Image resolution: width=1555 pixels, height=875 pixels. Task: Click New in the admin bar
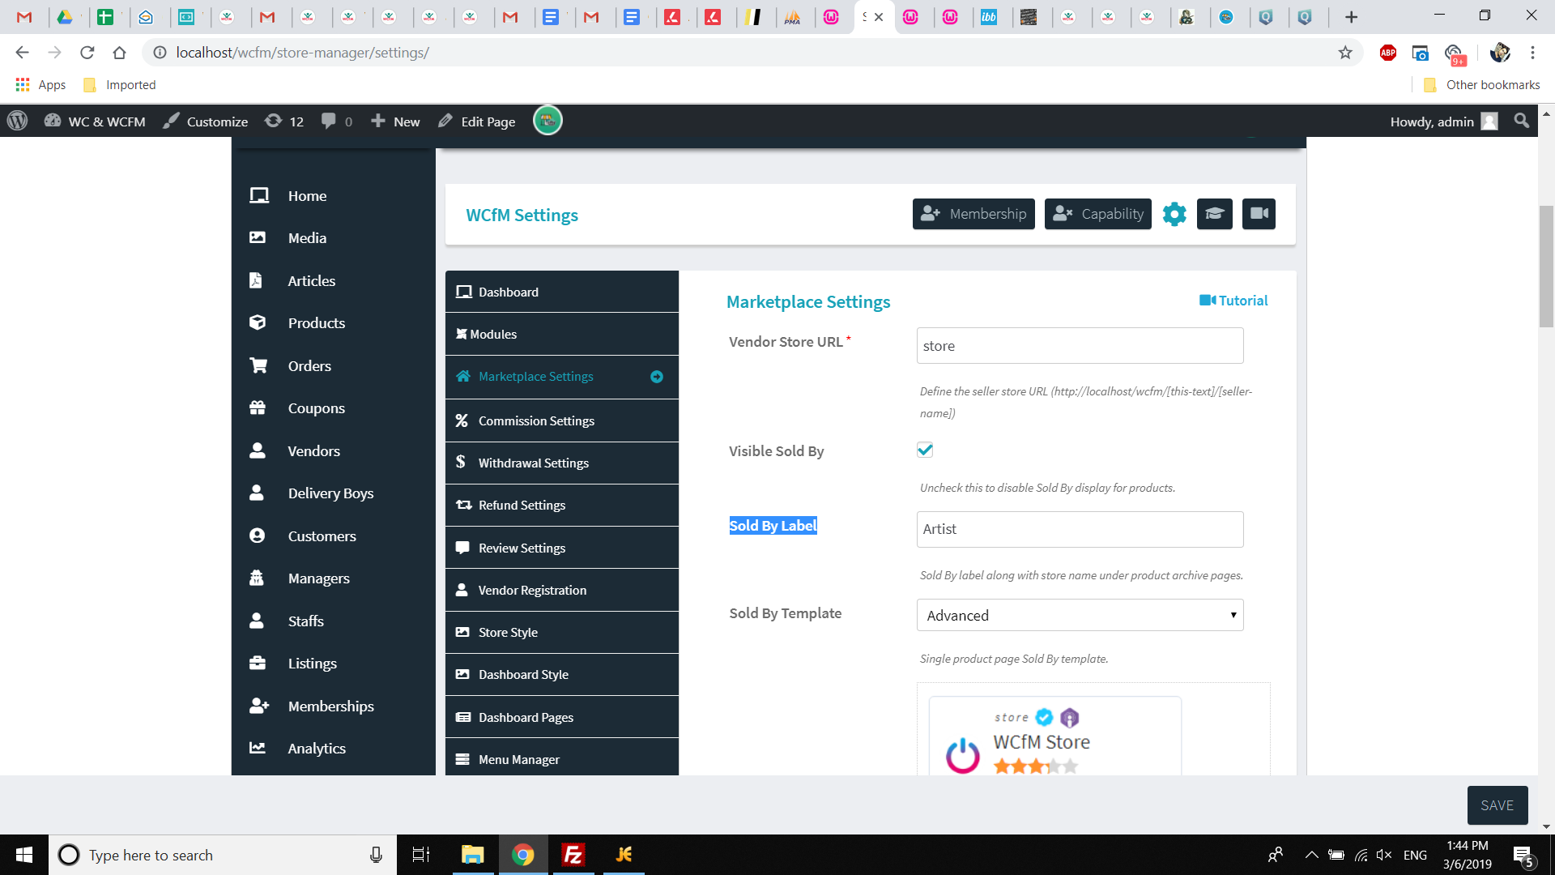pyautogui.click(x=395, y=121)
